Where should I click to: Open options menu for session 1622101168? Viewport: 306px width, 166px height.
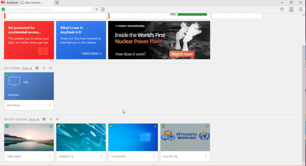[206, 156]
